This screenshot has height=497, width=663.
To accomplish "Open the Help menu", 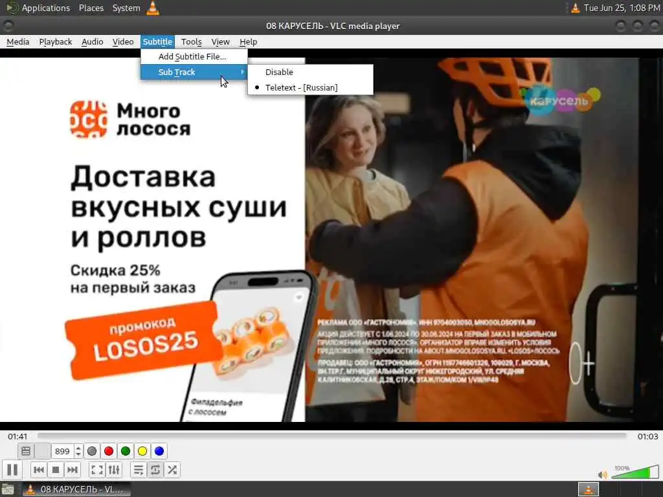I will 248,41.
